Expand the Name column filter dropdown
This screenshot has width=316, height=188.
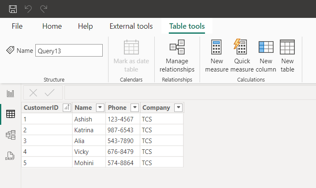[x=100, y=108]
